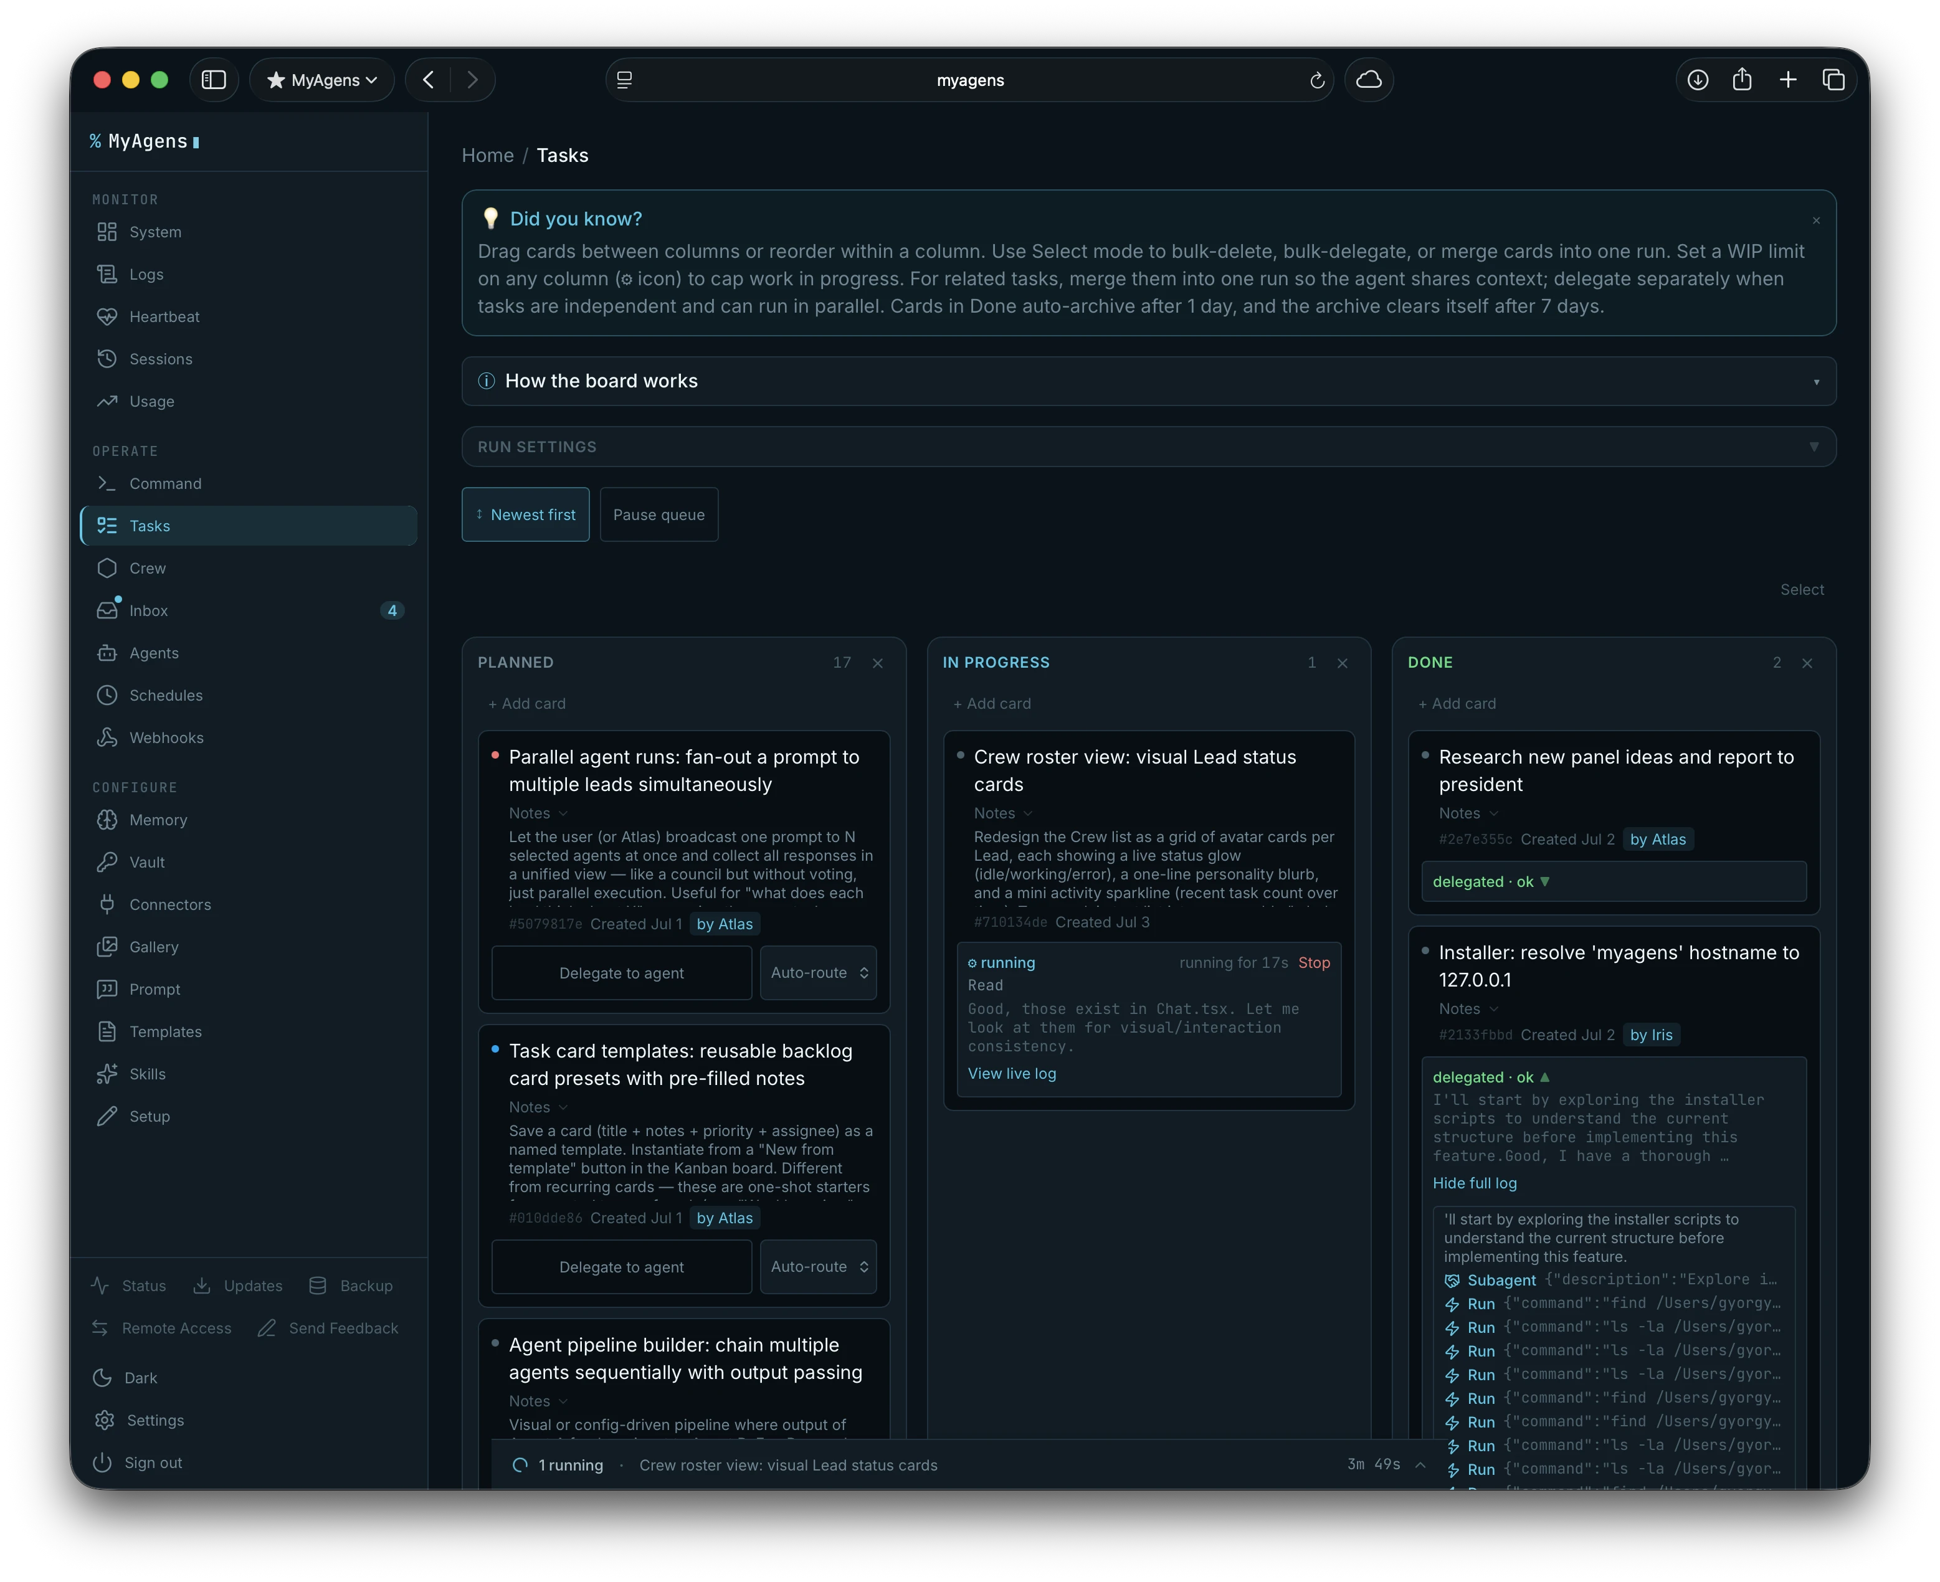This screenshot has height=1582, width=1940.
Task: Close the Done column
Action: [1807, 663]
